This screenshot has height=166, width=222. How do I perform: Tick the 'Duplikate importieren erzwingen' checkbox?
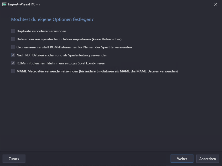(x=13, y=31)
